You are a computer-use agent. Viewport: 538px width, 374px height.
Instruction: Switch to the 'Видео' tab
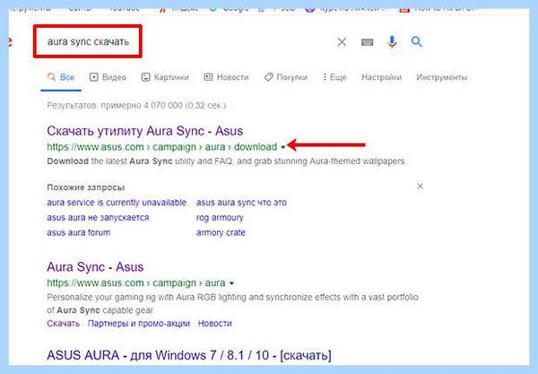point(108,77)
